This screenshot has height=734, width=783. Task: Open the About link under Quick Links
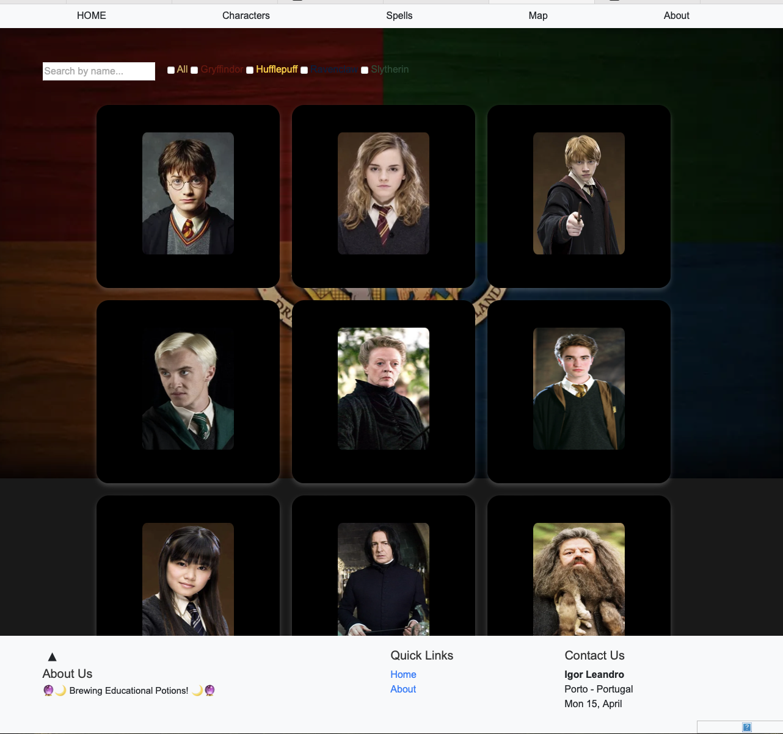(403, 689)
